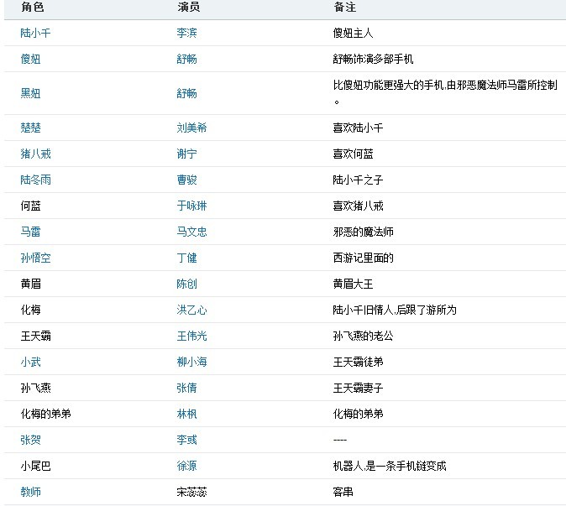This screenshot has height=506, width=566.
Task: Visit actor 刘美希's page
Action: tap(191, 128)
